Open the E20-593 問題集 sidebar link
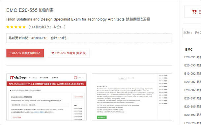 tap(192, 65)
